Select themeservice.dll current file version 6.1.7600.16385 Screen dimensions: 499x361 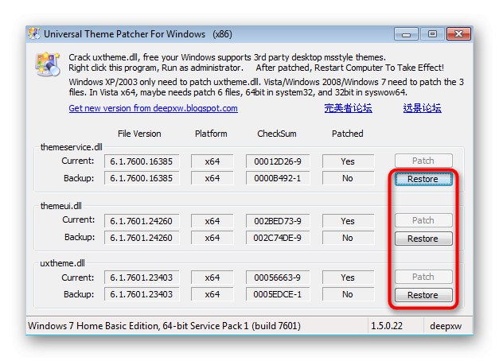coord(142,161)
